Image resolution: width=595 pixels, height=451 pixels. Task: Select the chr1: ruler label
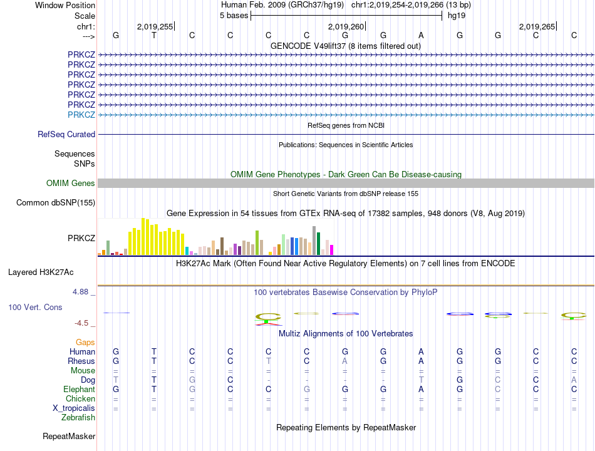coord(86,26)
